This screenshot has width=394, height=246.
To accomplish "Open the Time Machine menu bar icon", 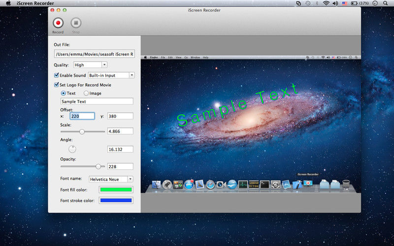I will (x=308, y=3).
